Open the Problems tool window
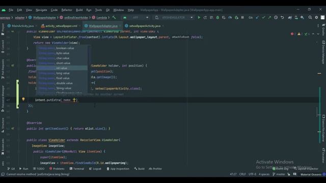The width and height of the screenshot is (326, 183). tap(57, 169)
